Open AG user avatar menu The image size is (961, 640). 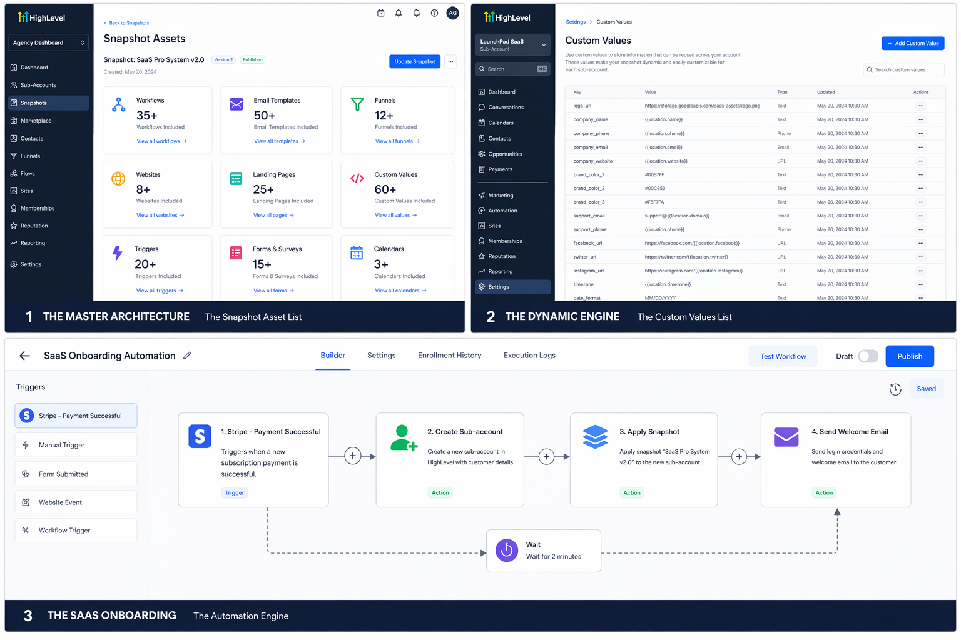[452, 13]
